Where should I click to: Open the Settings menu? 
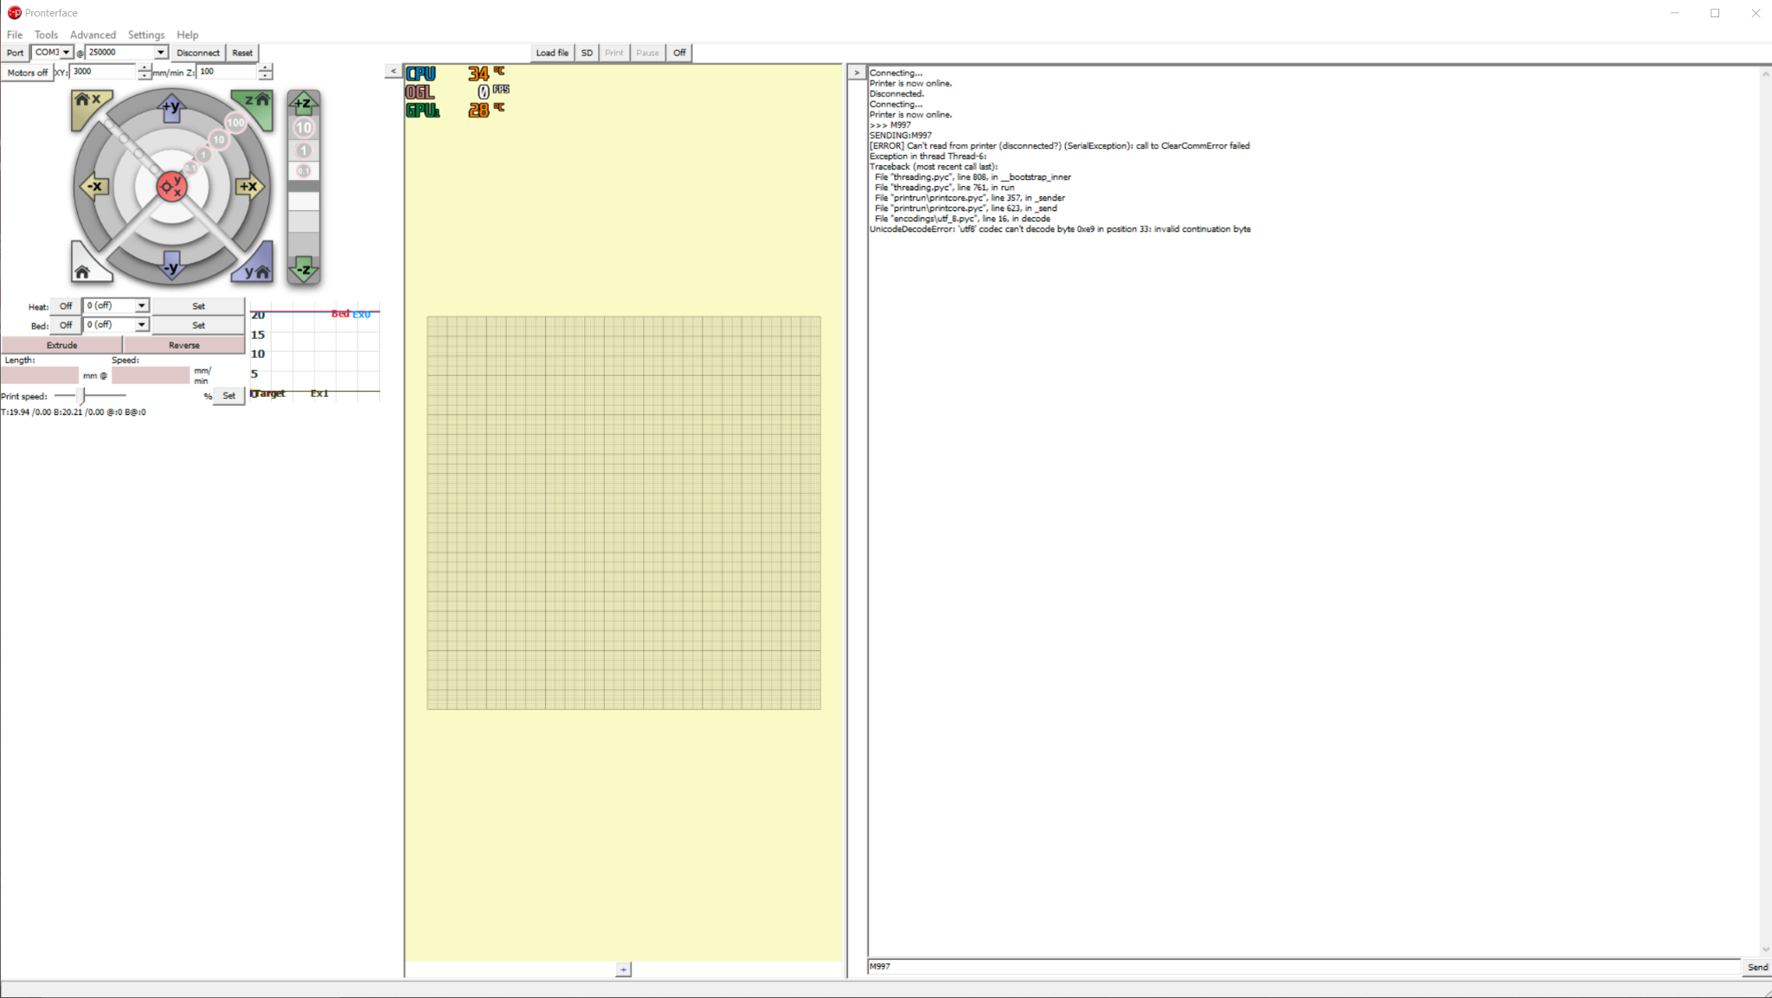[145, 35]
